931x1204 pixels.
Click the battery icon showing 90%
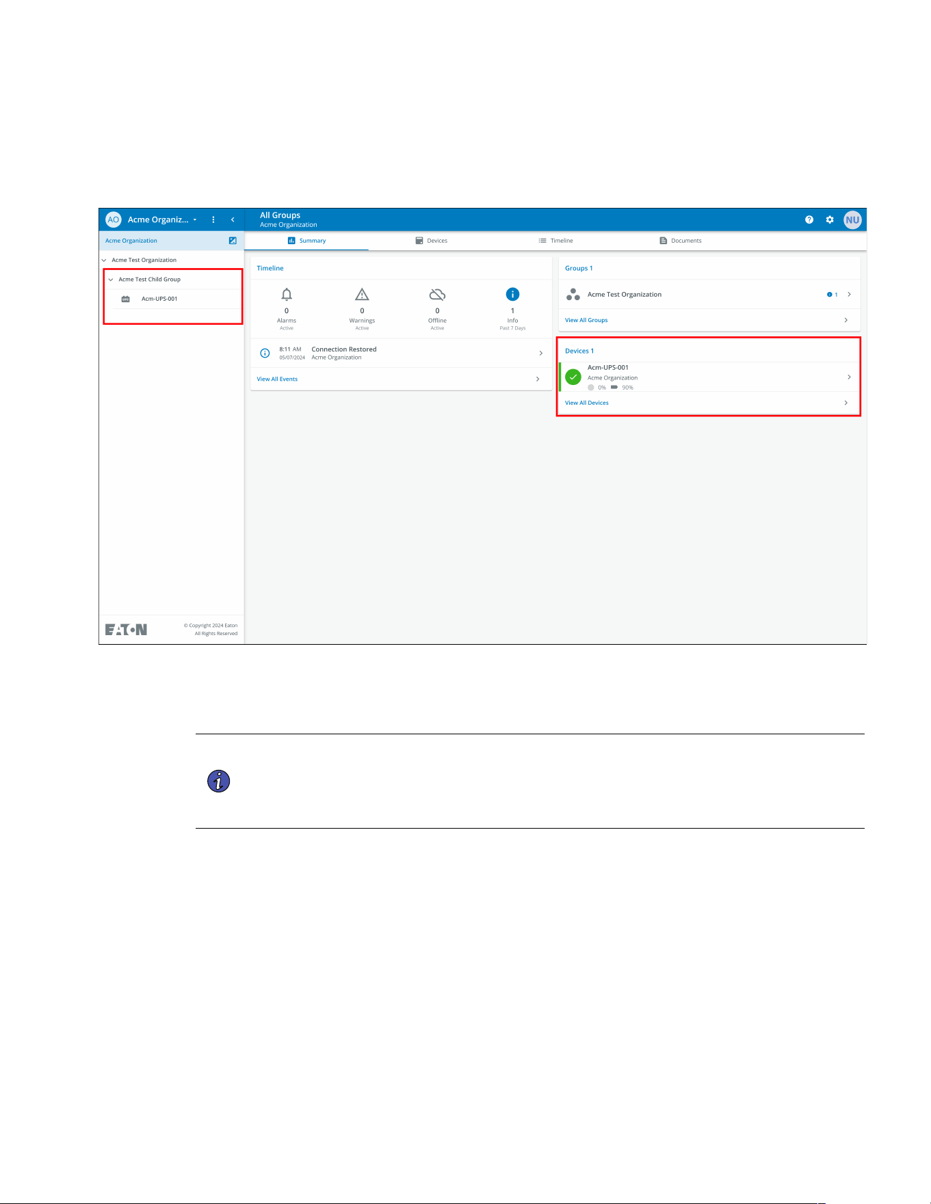pos(614,387)
